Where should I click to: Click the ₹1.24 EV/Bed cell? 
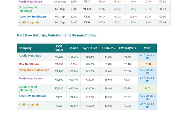[x=127, y=80]
